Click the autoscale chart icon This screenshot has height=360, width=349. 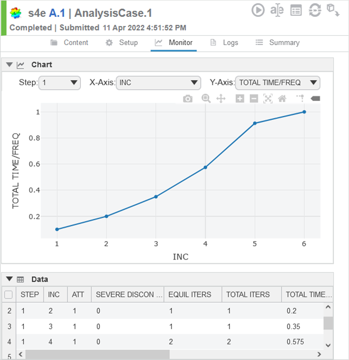pyautogui.click(x=268, y=99)
